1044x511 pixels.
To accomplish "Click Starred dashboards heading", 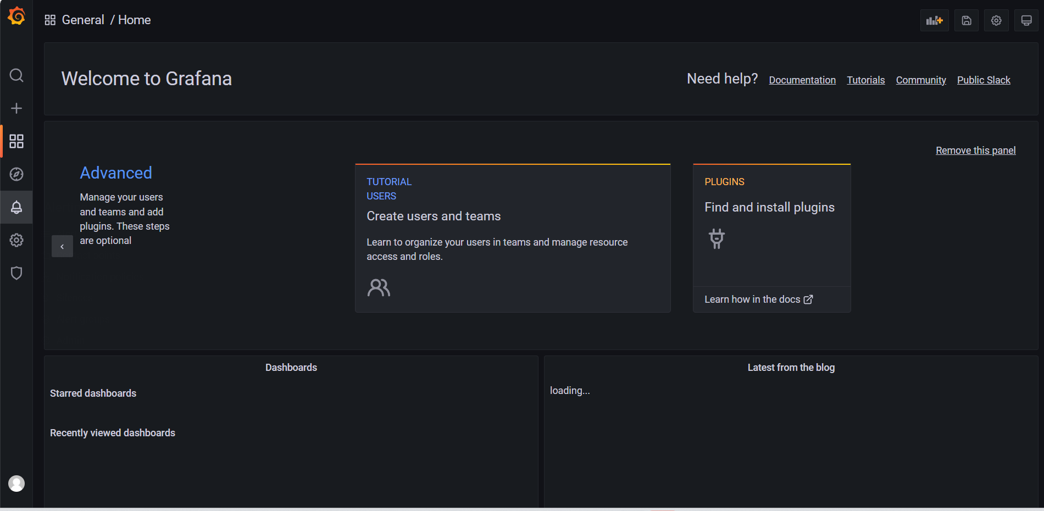I will pyautogui.click(x=93, y=393).
